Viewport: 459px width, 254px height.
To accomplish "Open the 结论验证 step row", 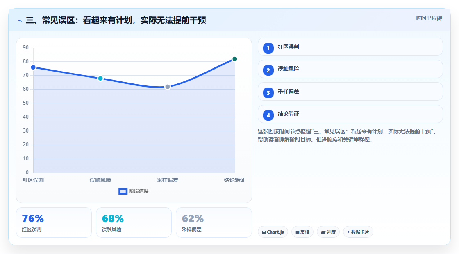I will pos(350,114).
